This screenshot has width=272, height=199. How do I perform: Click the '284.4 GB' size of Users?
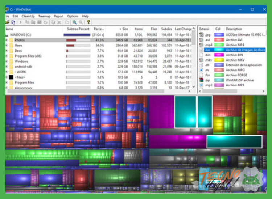tap(122, 45)
